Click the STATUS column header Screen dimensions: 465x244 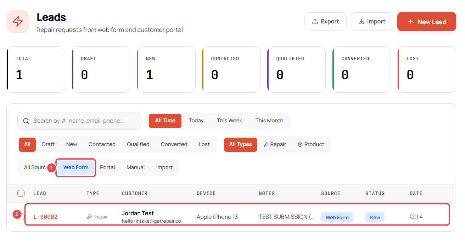pyautogui.click(x=375, y=193)
